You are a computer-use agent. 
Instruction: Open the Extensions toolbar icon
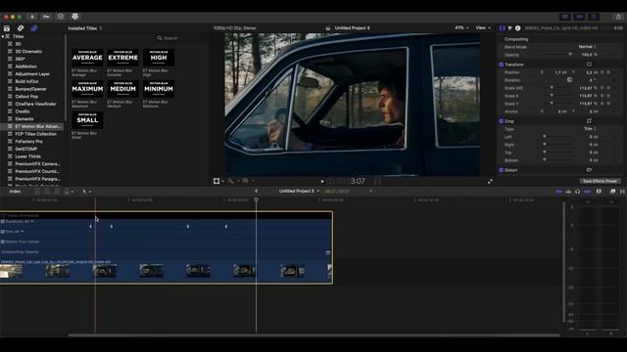coord(74,17)
